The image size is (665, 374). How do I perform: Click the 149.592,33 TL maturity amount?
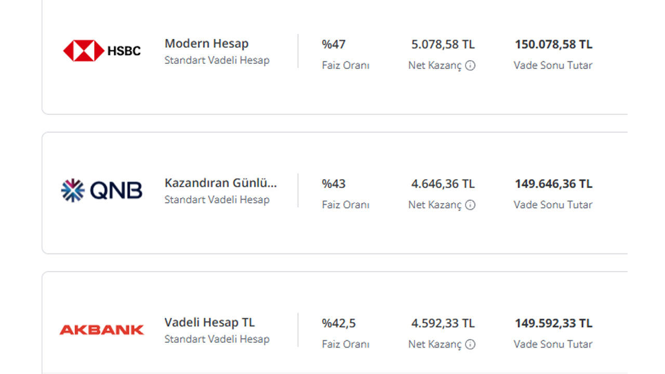point(553,324)
